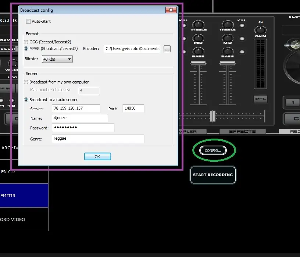Click the START RECORDING button
This screenshot has width=300, height=257.
(x=213, y=175)
